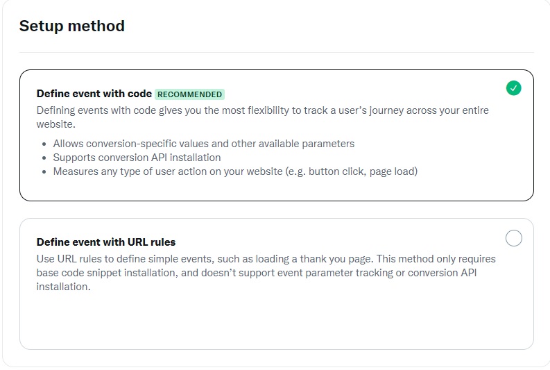Click the bullet dot before 'Supports conversion API'
The image size is (550, 370).
pos(44,158)
